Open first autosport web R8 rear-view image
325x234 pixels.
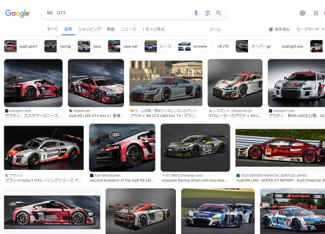point(33,83)
